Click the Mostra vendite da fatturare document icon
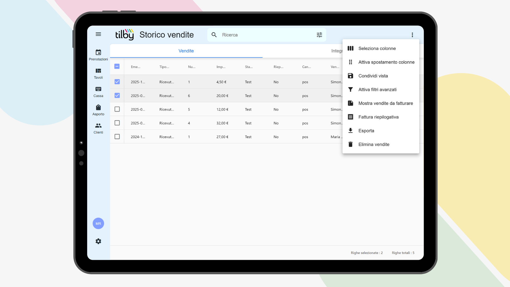This screenshot has width=510, height=287. pos(351,103)
